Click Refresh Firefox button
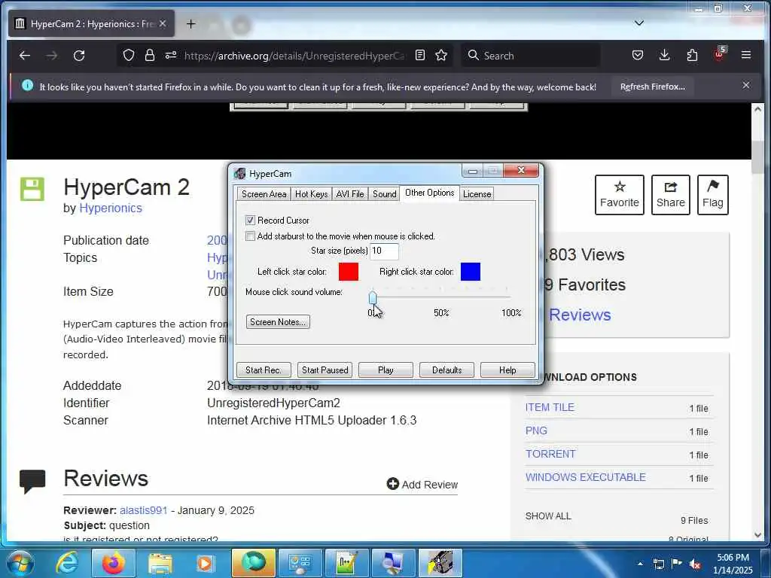Image resolution: width=771 pixels, height=578 pixels. pos(653,87)
